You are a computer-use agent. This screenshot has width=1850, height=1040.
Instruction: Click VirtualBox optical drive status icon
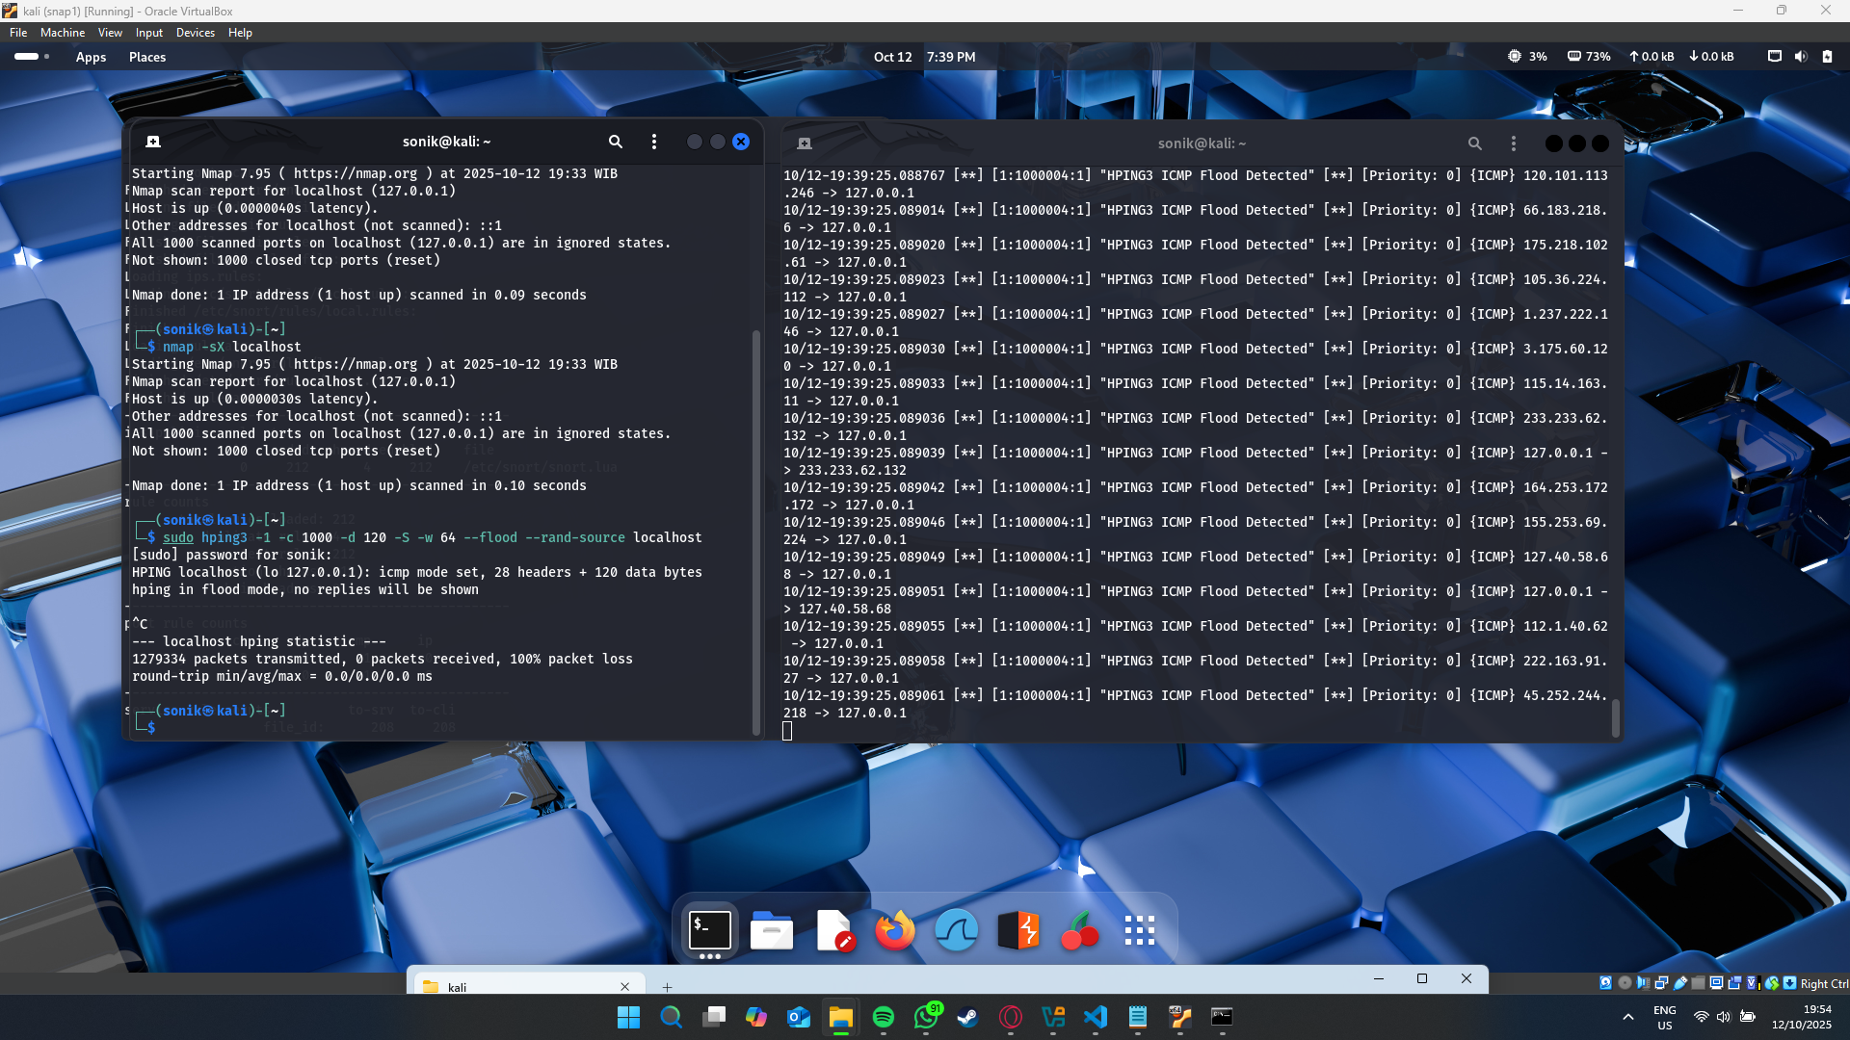[1625, 983]
